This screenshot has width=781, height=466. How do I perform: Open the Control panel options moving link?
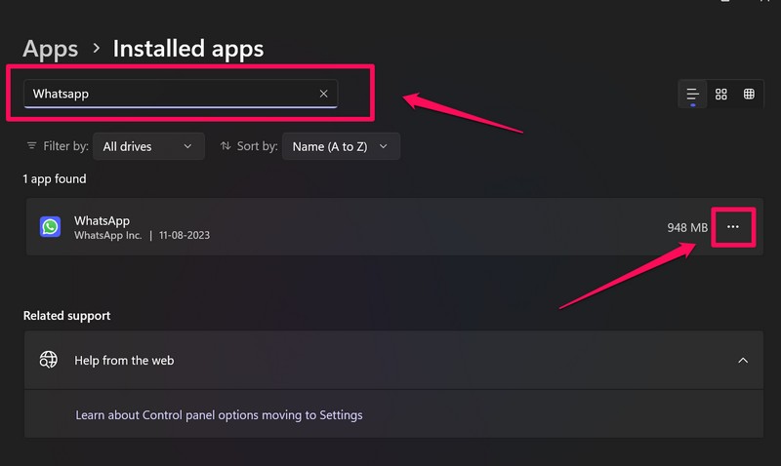coord(219,414)
